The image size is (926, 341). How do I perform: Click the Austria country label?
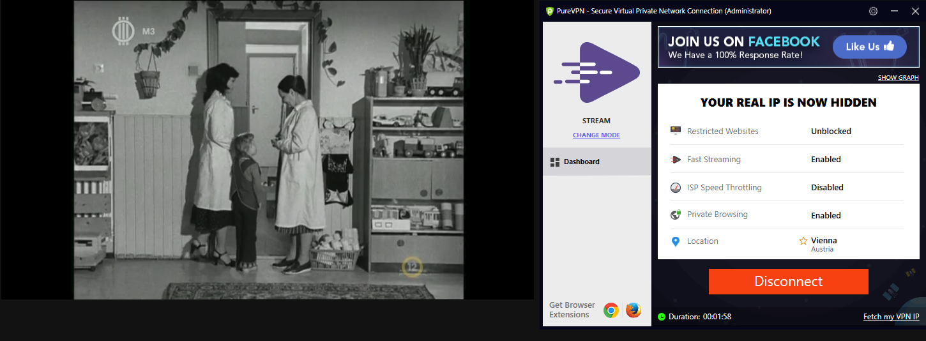click(822, 249)
